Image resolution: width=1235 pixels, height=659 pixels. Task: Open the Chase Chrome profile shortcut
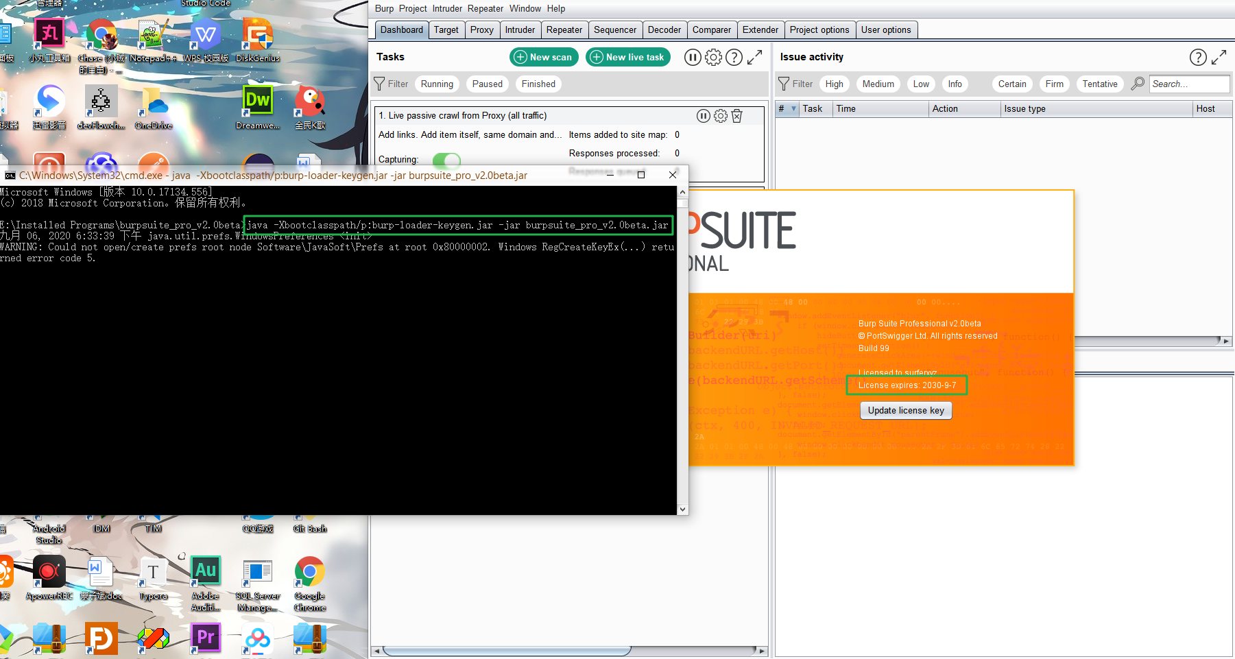[101, 45]
